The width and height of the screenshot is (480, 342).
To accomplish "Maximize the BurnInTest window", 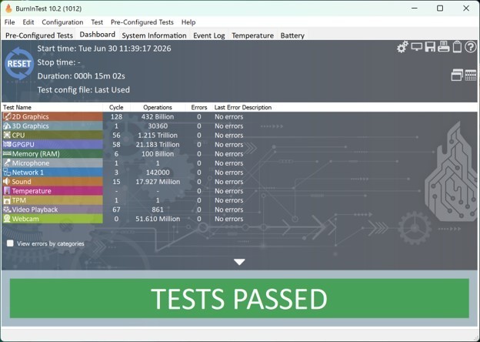I will [440, 8].
